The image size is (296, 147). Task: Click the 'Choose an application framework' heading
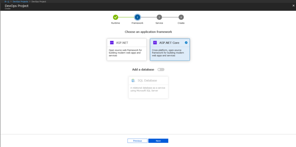[148, 32]
